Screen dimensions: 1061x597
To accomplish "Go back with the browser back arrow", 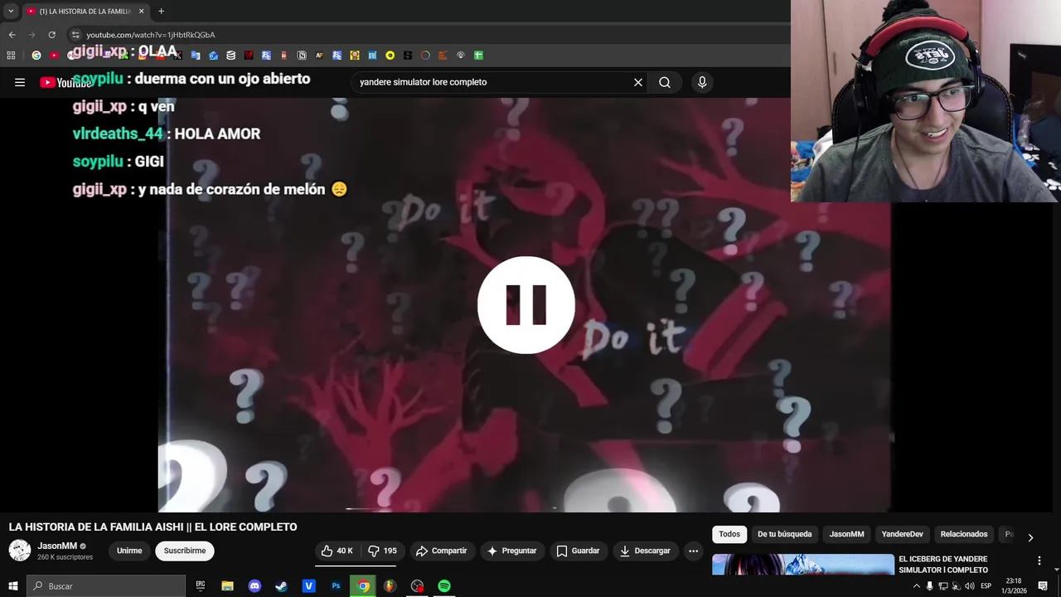I will click(x=12, y=35).
